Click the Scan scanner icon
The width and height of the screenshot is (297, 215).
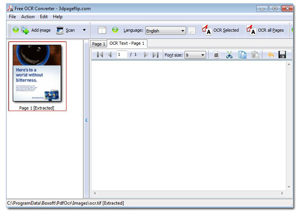coord(60,30)
